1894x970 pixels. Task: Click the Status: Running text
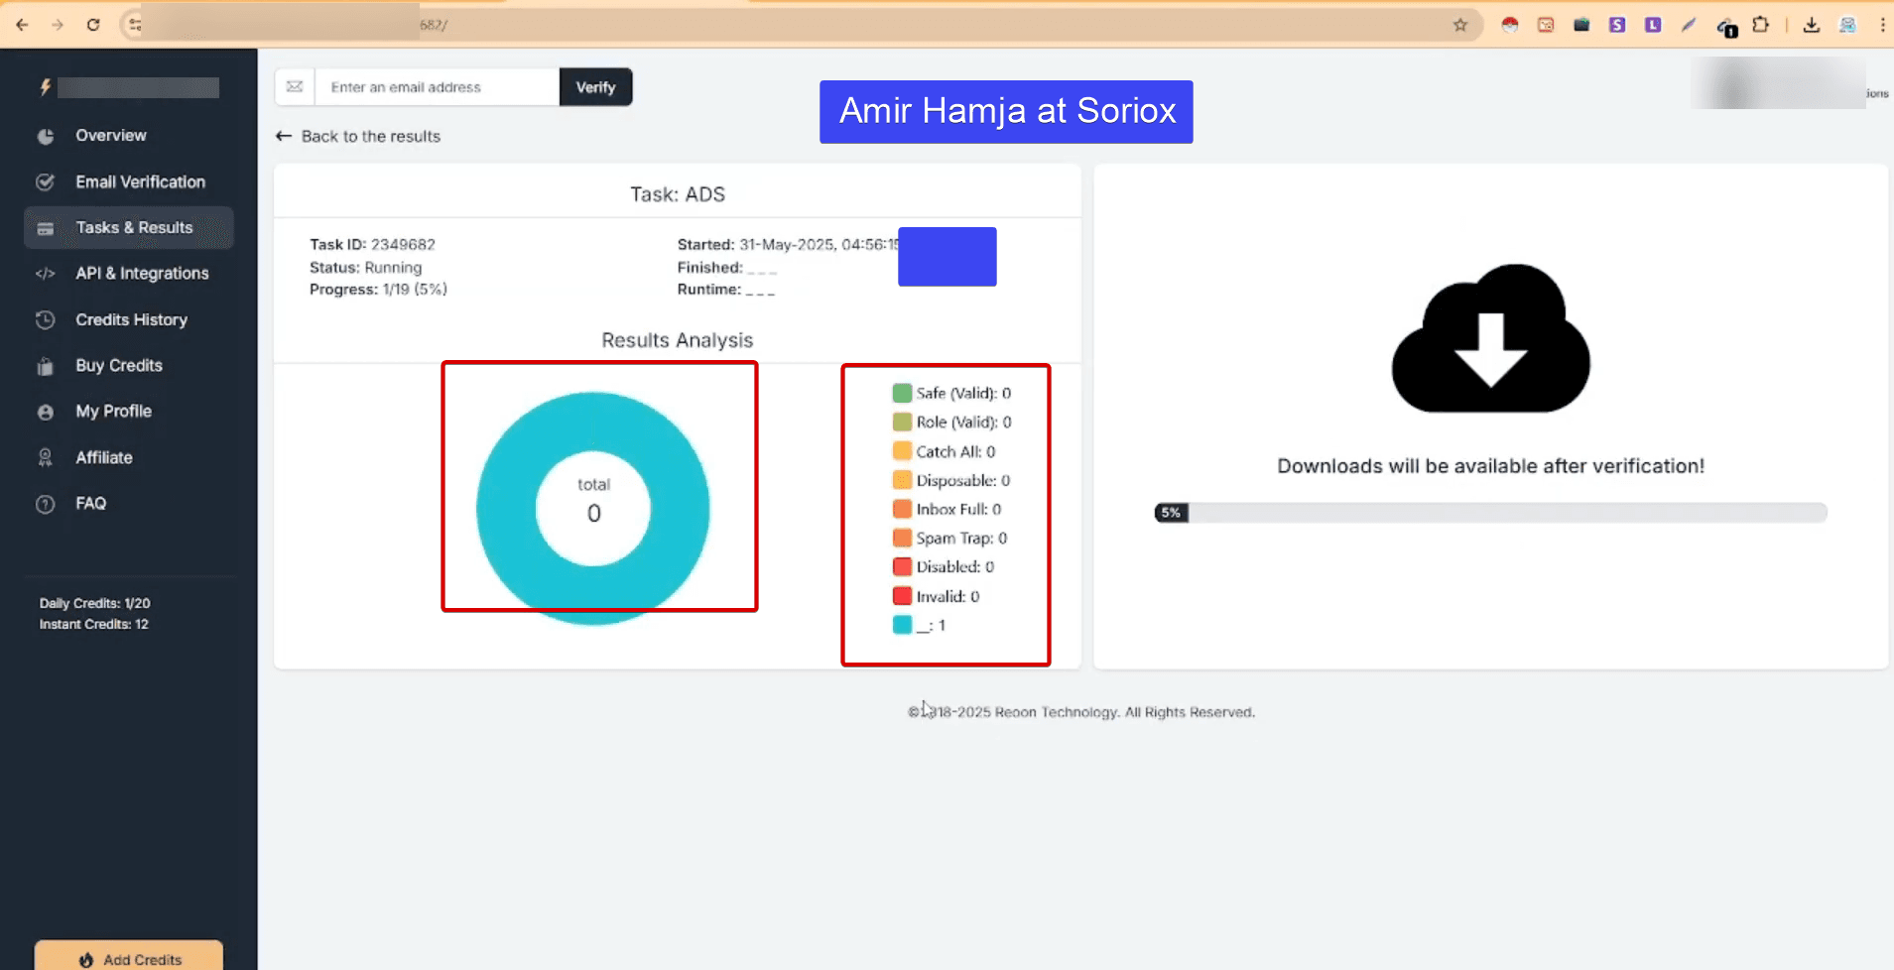(365, 268)
